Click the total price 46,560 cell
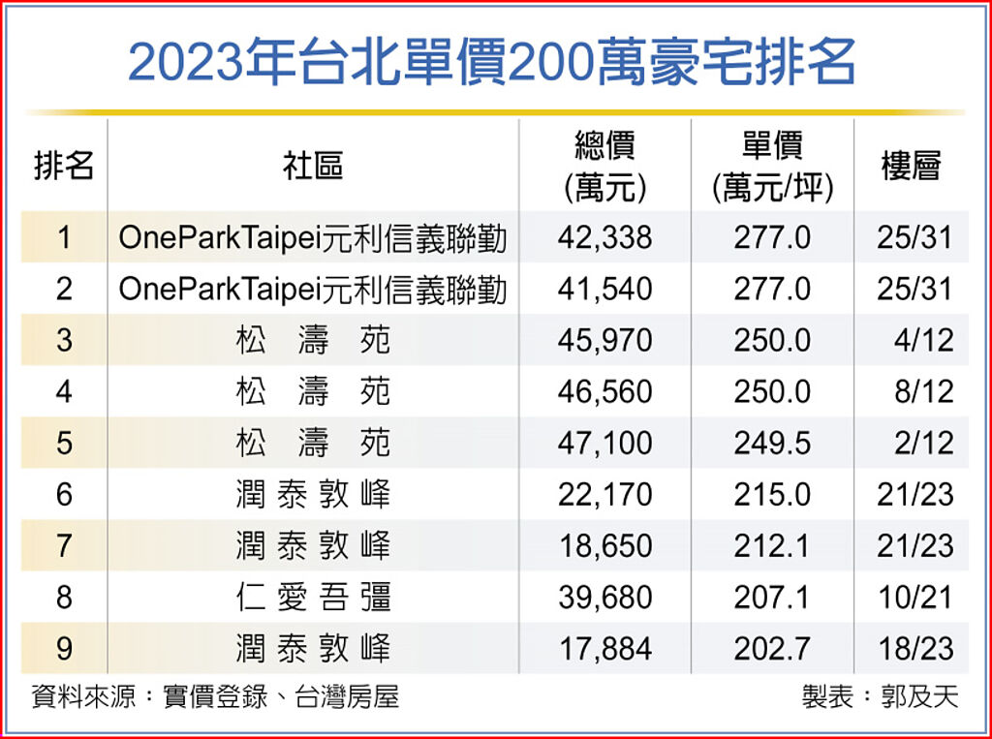The height and width of the screenshot is (739, 992). pos(604,392)
